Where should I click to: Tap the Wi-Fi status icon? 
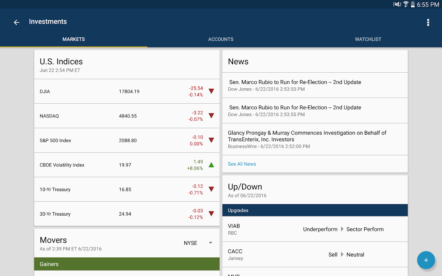(406, 4)
